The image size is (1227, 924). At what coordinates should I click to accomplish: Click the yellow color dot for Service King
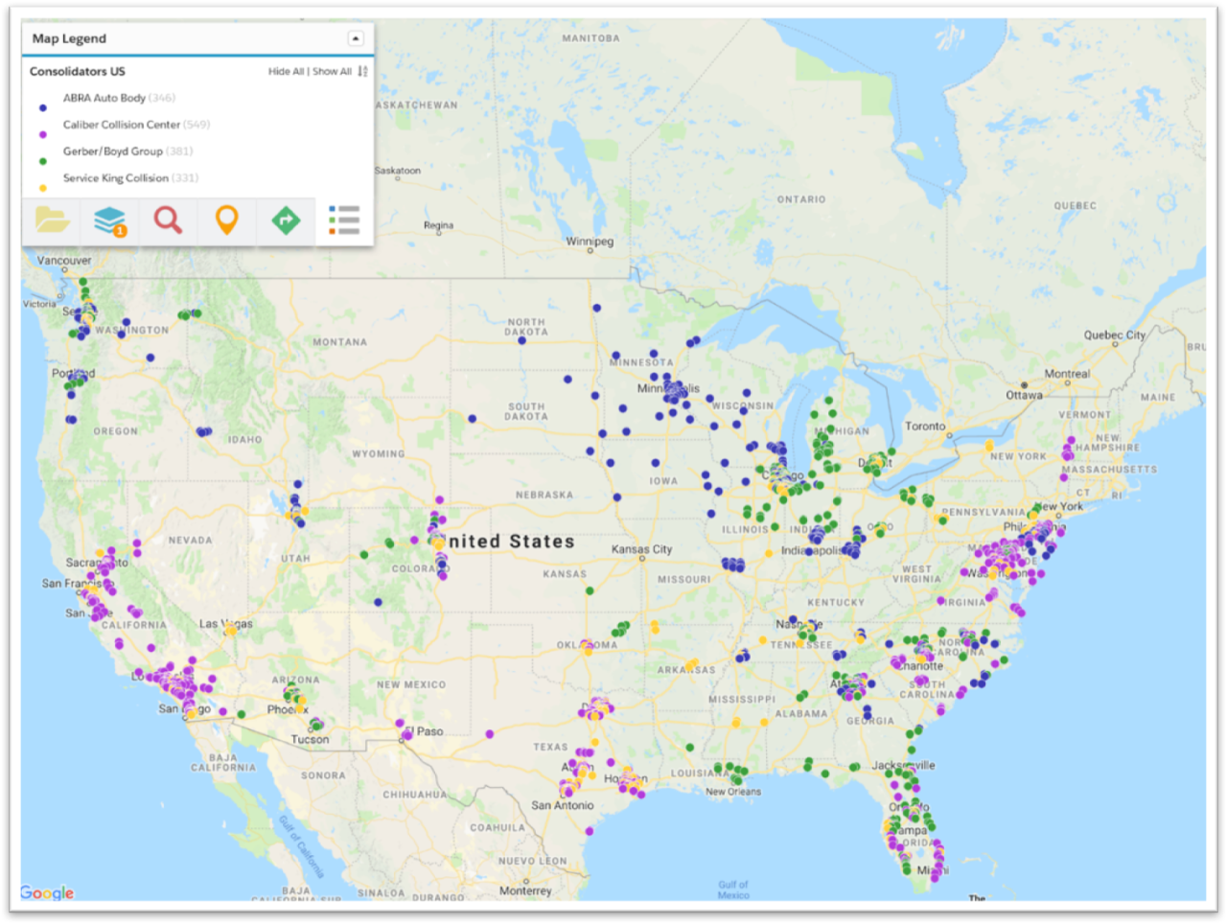(42, 188)
